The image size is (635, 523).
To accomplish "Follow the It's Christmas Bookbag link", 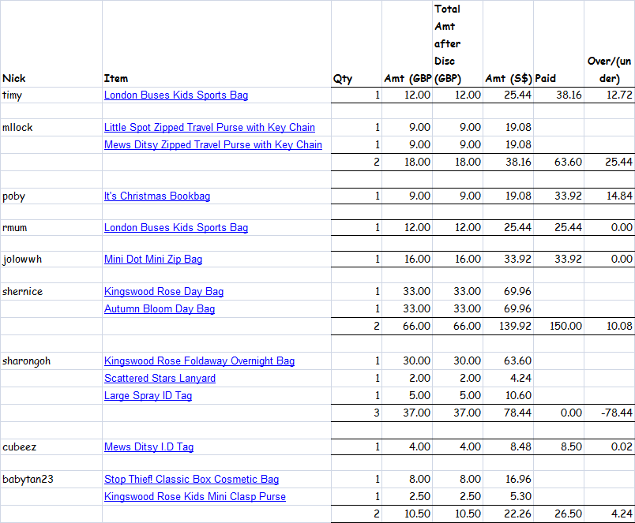I will click(x=157, y=196).
